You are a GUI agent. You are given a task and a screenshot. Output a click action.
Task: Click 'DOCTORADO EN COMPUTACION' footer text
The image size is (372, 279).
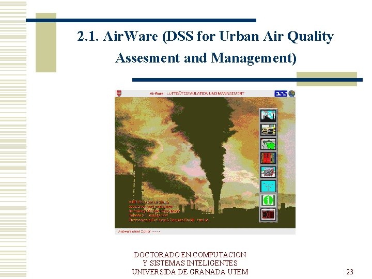point(190,255)
